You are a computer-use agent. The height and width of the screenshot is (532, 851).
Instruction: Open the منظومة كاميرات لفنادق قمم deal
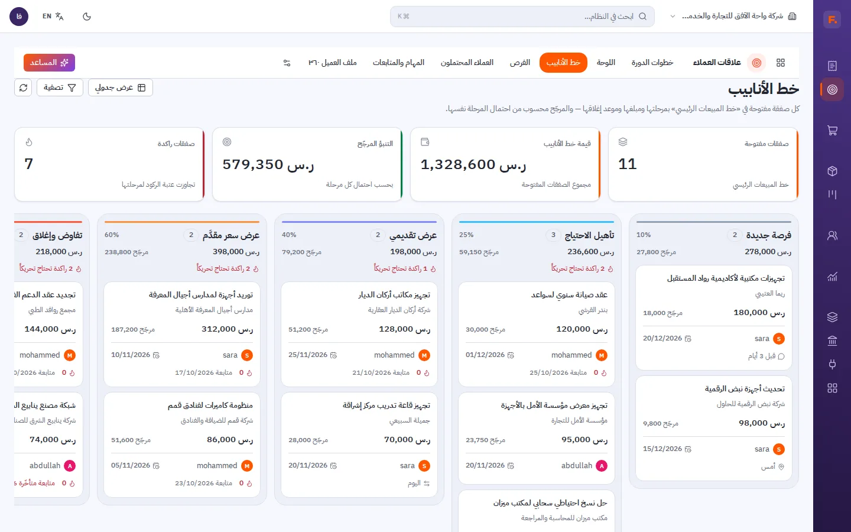click(182, 445)
